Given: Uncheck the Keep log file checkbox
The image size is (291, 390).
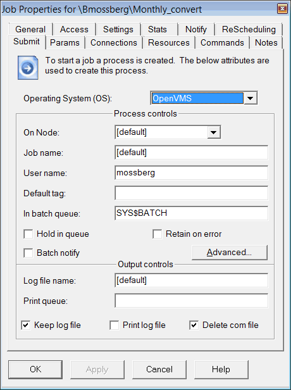Looking at the screenshot, I should [26, 325].
